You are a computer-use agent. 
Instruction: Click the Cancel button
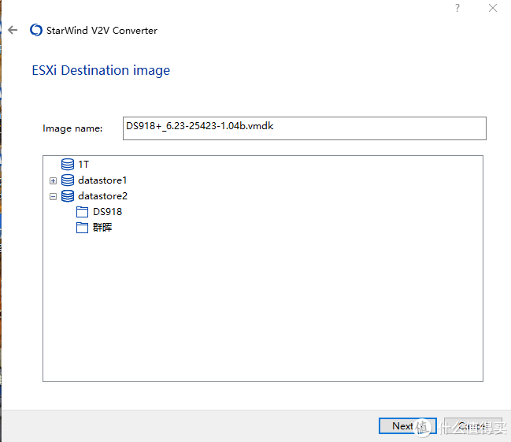473,425
